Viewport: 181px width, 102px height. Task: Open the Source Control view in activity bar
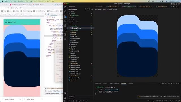coord(65,16)
